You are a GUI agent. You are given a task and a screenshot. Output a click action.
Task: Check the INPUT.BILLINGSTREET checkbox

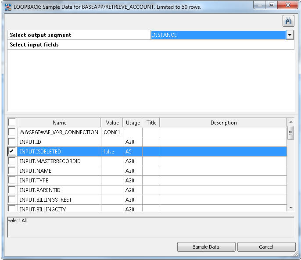(x=12, y=199)
